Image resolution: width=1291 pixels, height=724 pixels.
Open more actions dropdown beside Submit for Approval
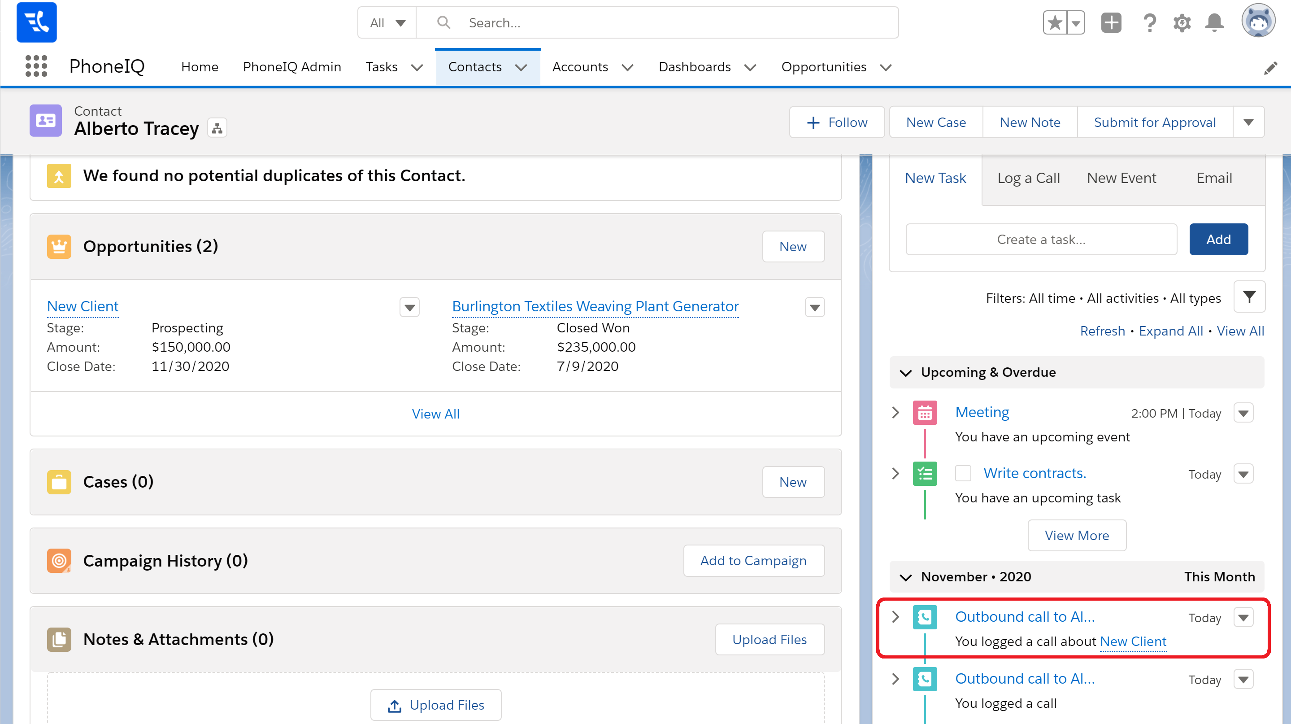[x=1248, y=122]
